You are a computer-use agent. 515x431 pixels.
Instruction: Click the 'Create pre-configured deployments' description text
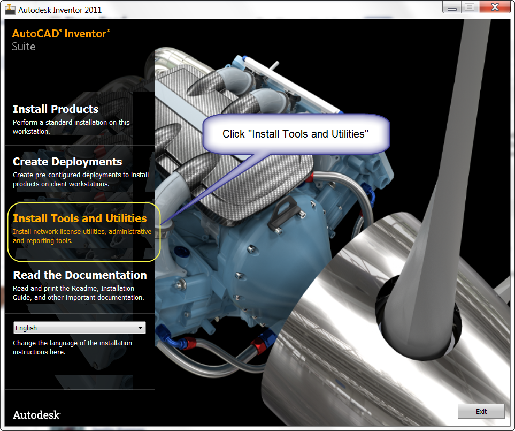[81, 179]
